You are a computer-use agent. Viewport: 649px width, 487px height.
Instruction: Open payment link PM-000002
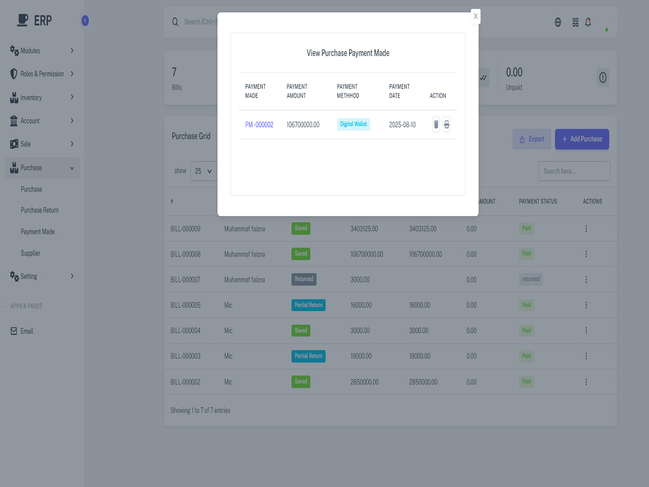click(x=259, y=125)
